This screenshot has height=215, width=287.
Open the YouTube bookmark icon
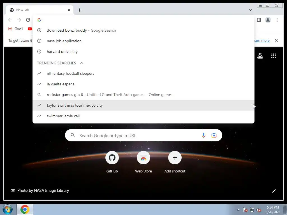[x=30, y=29]
